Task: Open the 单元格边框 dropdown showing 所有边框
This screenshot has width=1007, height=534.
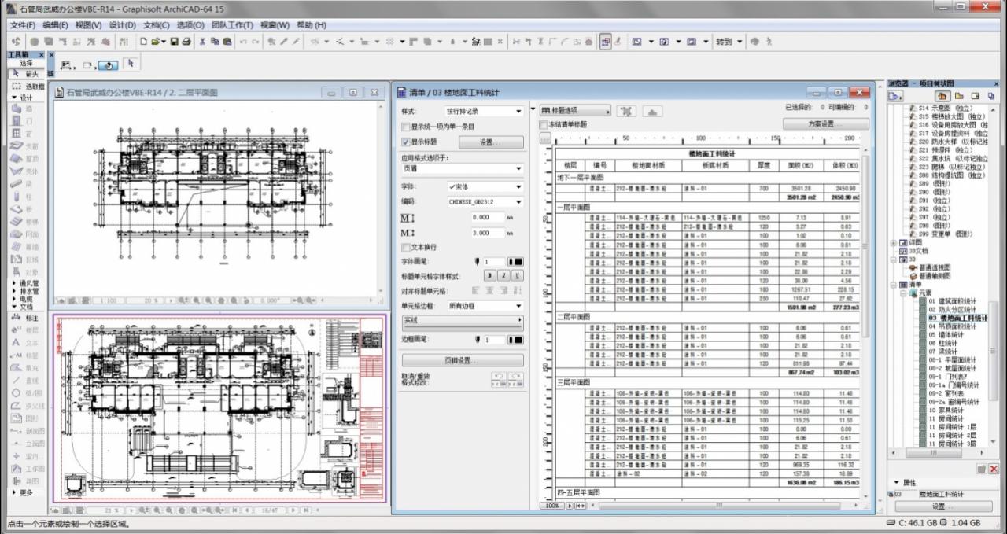Action: (x=485, y=306)
